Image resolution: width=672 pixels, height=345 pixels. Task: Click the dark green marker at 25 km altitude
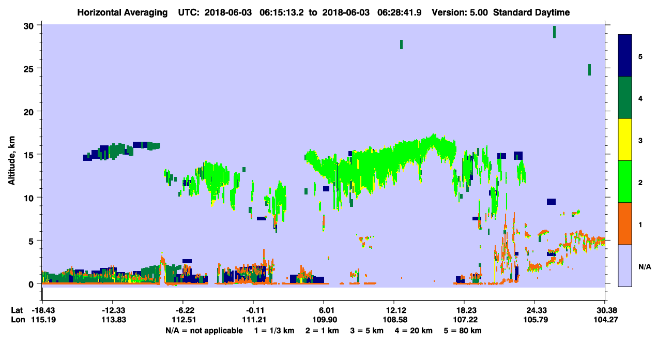(x=589, y=70)
